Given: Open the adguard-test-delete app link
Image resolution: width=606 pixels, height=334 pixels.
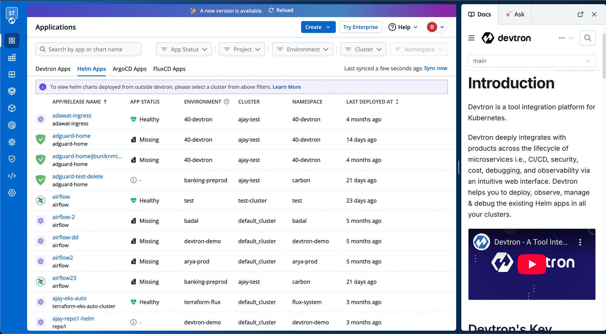Looking at the screenshot, I should point(78,177).
